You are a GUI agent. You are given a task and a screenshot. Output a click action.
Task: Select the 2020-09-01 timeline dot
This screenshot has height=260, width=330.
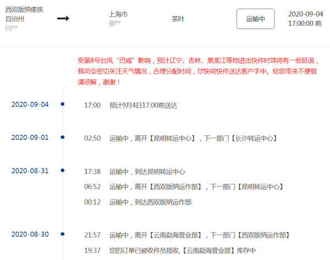coord(63,137)
